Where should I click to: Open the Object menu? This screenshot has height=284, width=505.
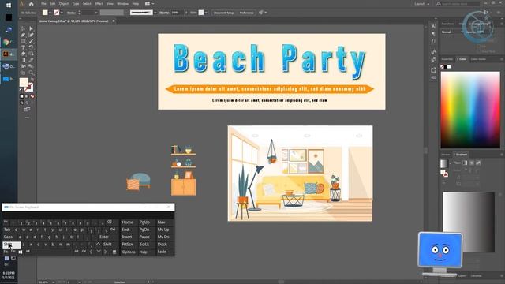pos(64,3)
